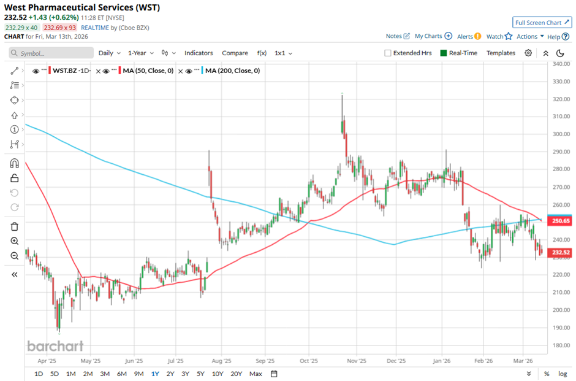Select the measure range tool

pyautogui.click(x=14, y=144)
